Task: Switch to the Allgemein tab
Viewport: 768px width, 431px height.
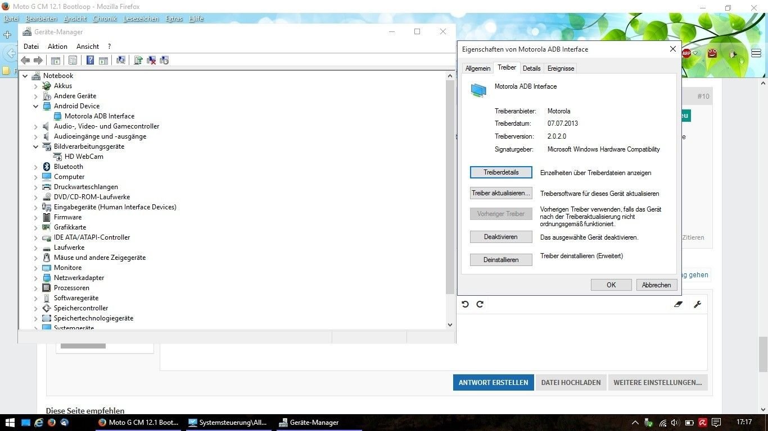Action: point(478,68)
